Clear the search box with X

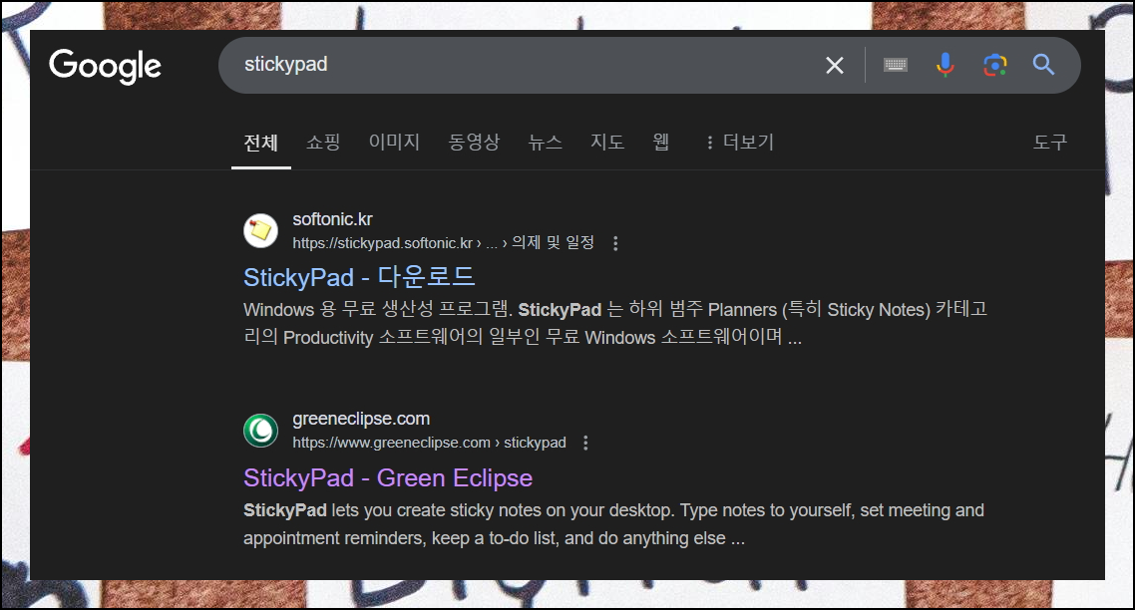click(x=835, y=65)
